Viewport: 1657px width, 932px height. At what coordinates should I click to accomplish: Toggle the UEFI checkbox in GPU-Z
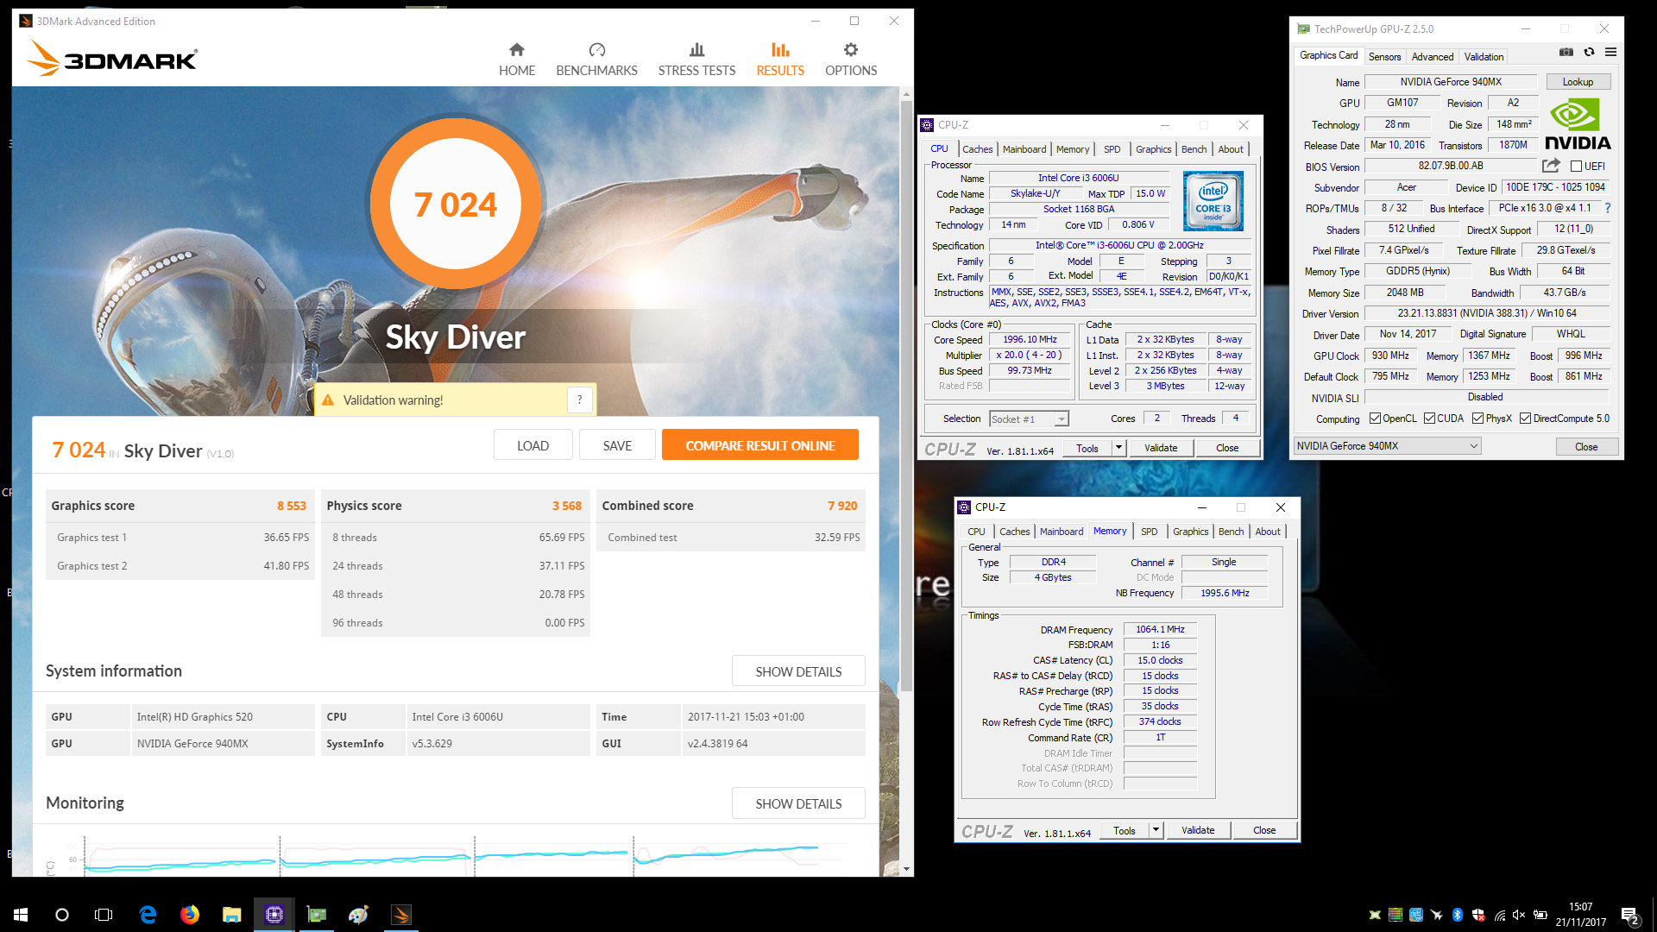[x=1576, y=167]
